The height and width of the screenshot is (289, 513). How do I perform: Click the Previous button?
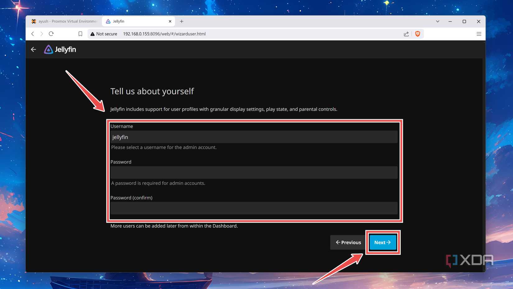(349, 242)
